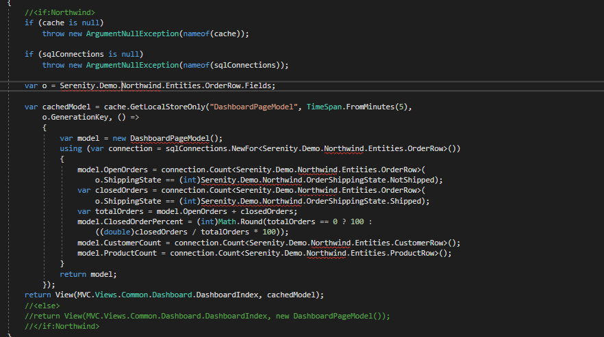Click 'OrderRow.Fields' on the 'var o' line
Viewport: 604px width, 337px height.
[x=238, y=85]
